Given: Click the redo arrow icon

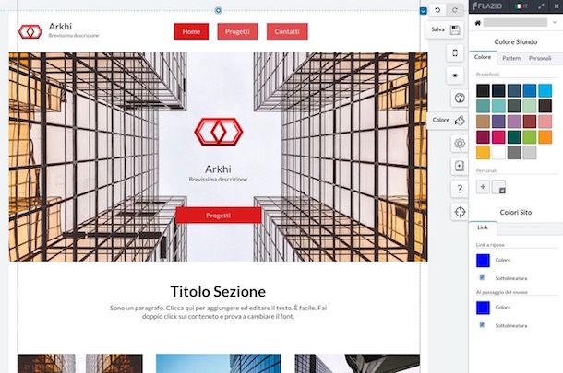Looking at the screenshot, I should (455, 10).
